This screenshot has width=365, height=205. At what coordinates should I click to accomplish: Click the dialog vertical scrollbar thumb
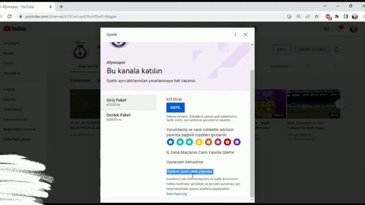coord(252,134)
